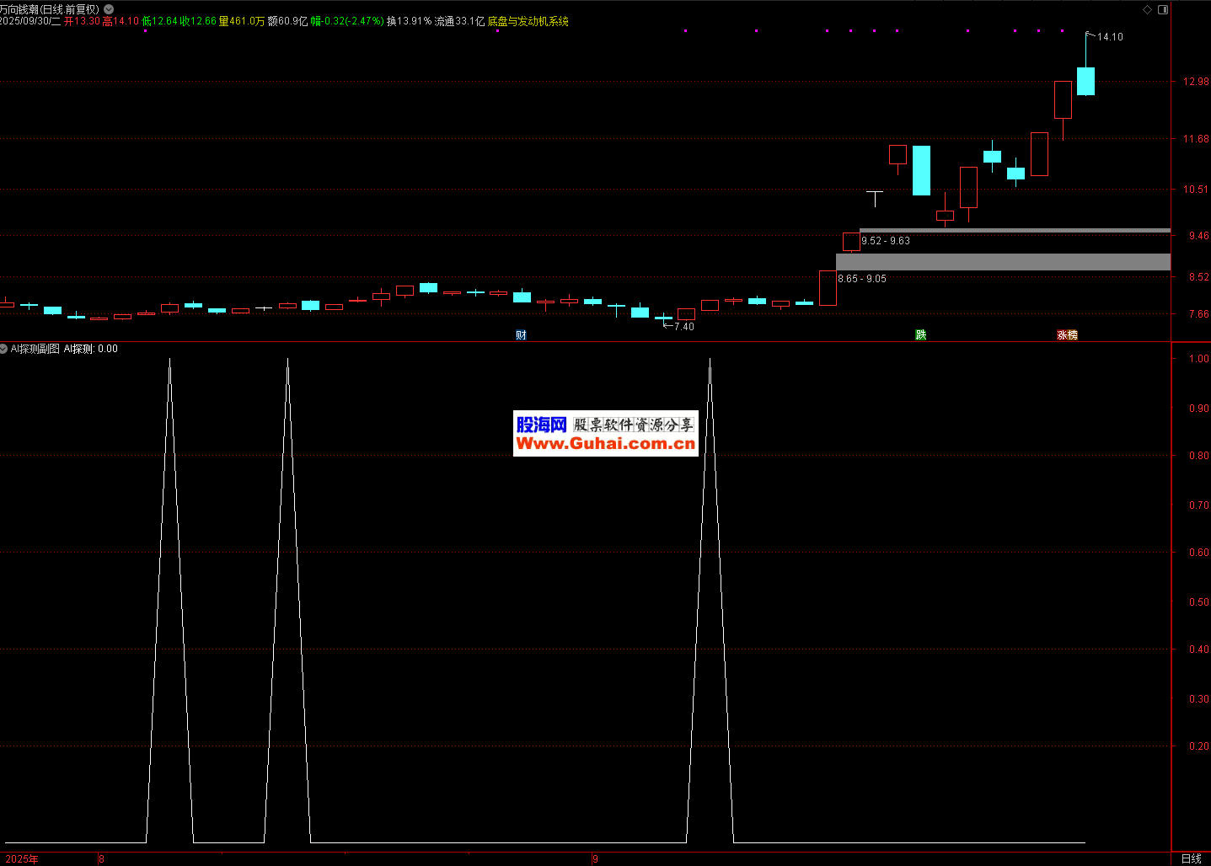
Task: Click the red 涨榜 event marker
Action: pyautogui.click(x=1067, y=335)
